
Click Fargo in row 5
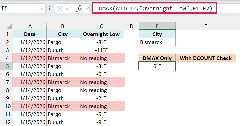[63, 66]
